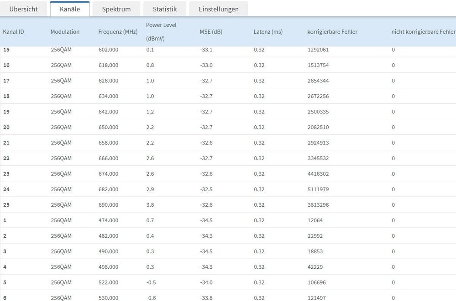Open the Statistik tab
This screenshot has width=456, height=301.
point(165,9)
